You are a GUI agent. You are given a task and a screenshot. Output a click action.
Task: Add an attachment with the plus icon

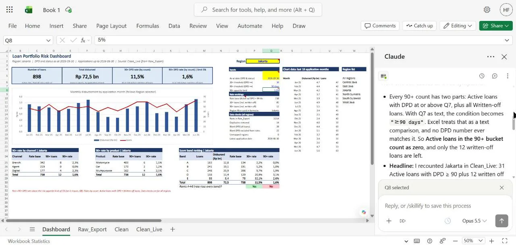pos(389,221)
